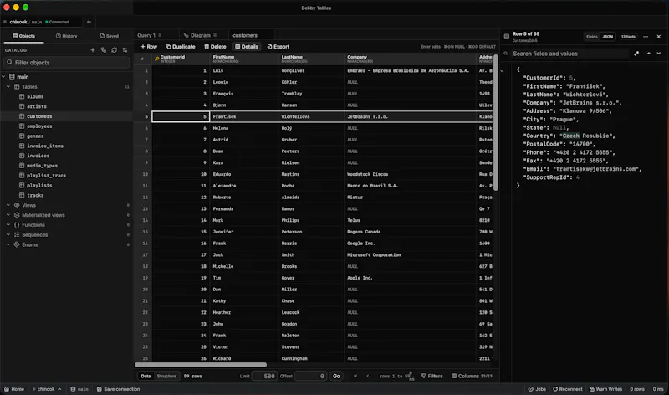This screenshot has width=669, height=395.
Task: Click the main schema database icon
Action: click(x=12, y=77)
